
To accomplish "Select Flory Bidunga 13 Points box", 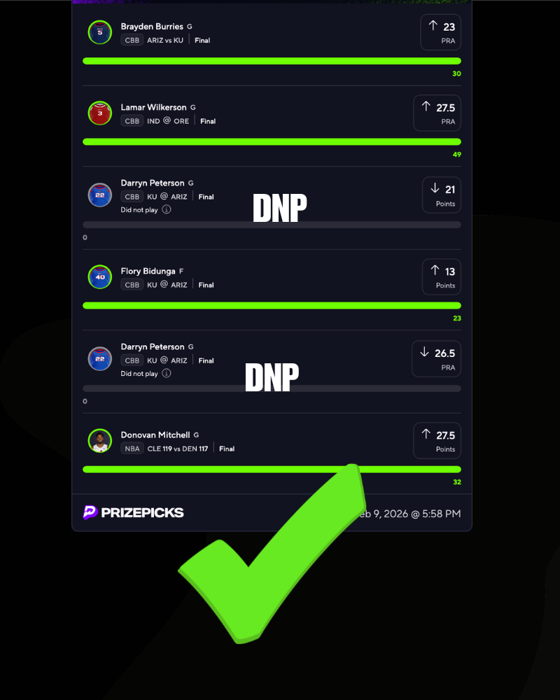I will click(x=442, y=276).
